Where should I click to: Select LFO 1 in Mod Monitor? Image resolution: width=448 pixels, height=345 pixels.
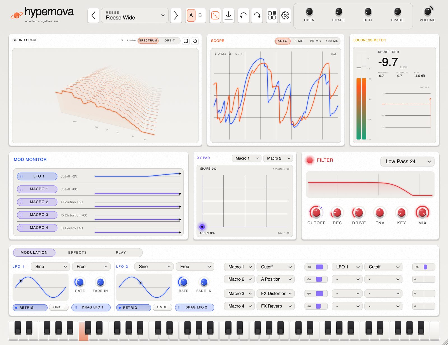coord(37,176)
